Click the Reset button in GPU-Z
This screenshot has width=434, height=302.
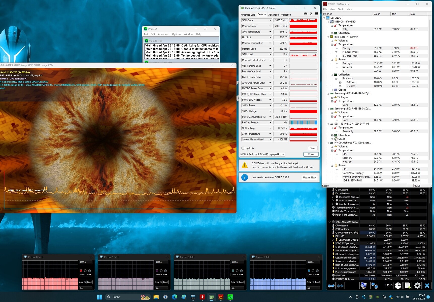pos(313,148)
